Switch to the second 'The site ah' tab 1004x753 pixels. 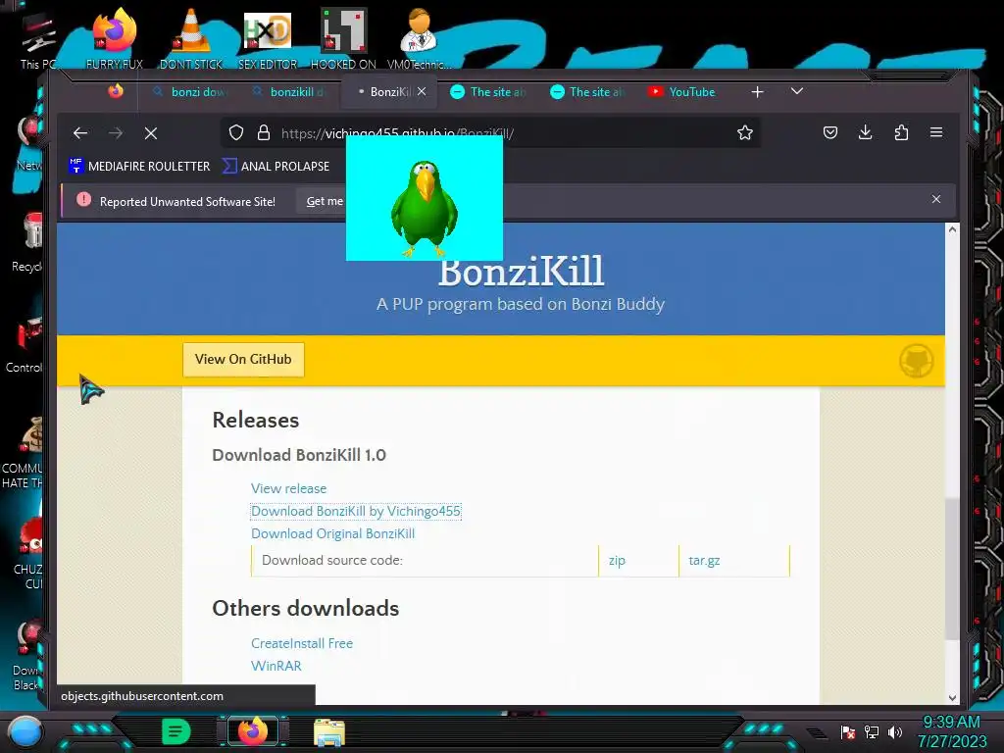(x=587, y=92)
